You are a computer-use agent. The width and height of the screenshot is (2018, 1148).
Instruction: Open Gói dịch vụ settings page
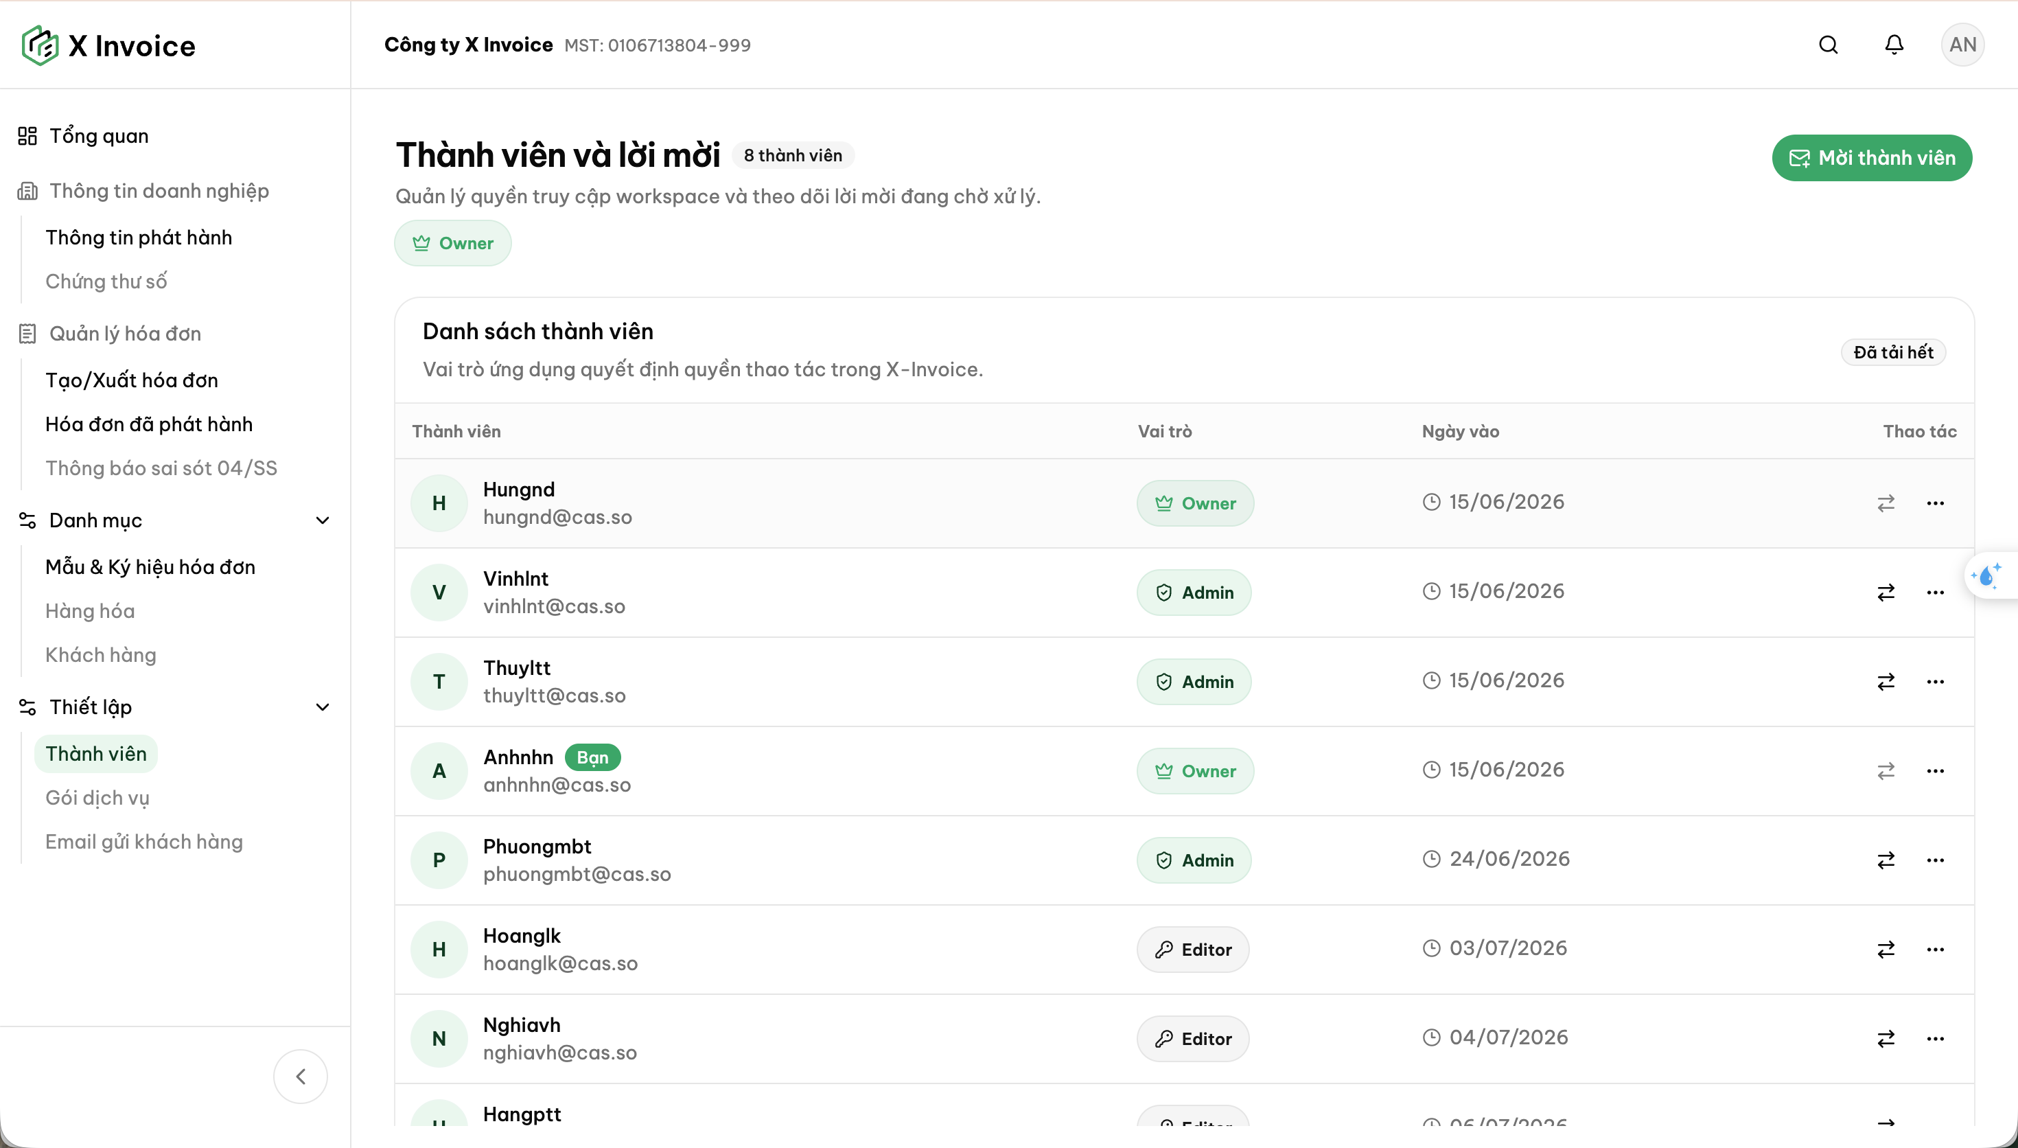(97, 798)
